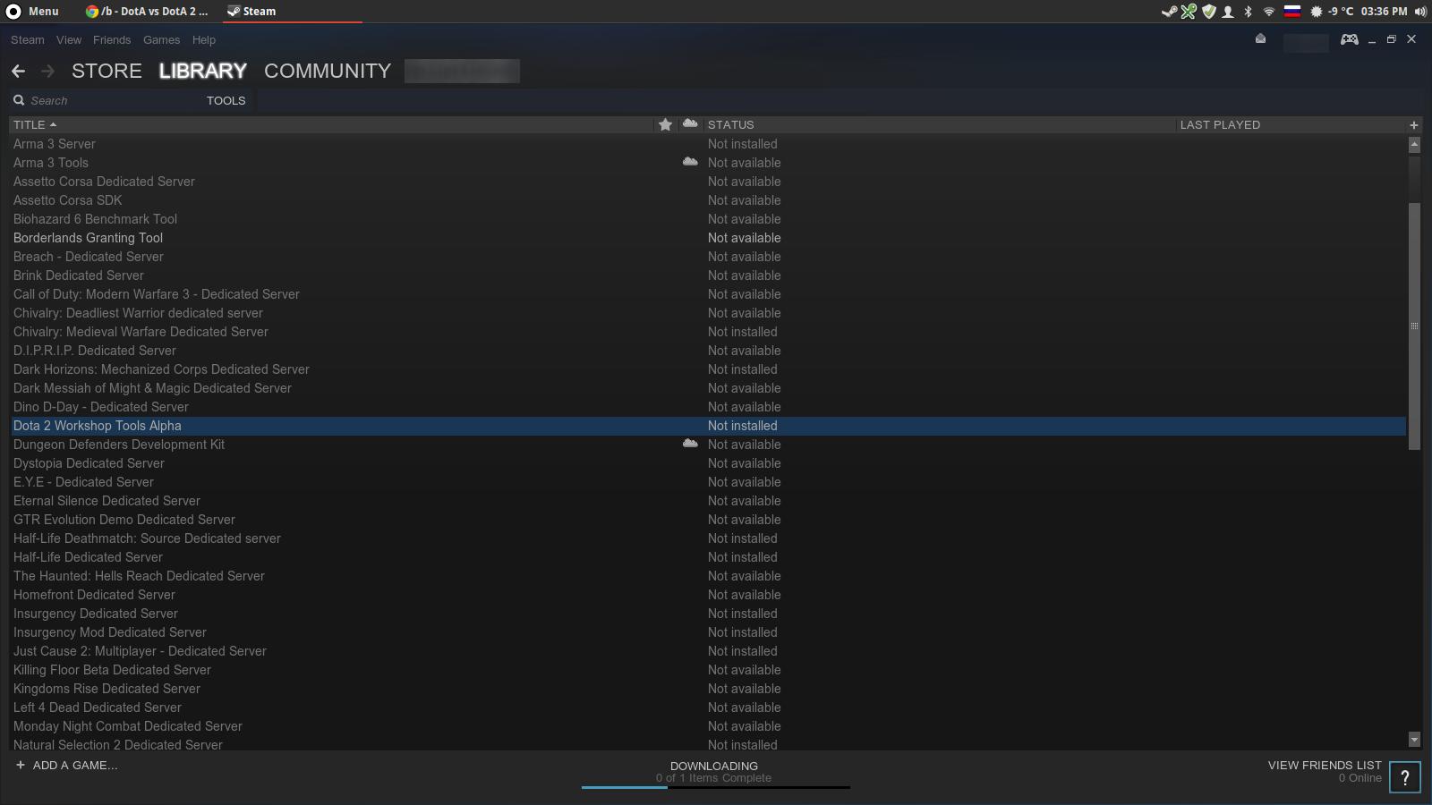Open VIEW FRIENDS LIST
1432x805 pixels.
1325,765
